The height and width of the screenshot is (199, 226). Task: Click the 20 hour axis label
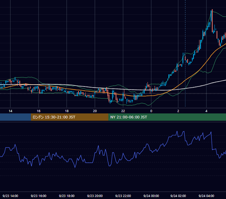pos(95,111)
